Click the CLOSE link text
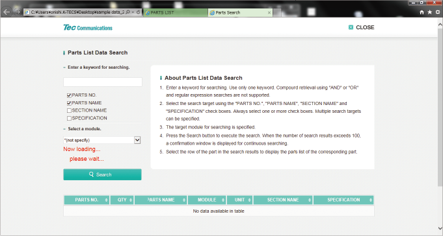This screenshot has width=443, height=236. pos(365,27)
